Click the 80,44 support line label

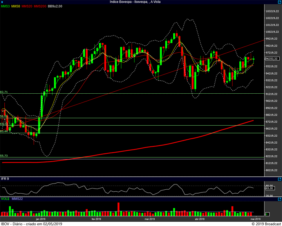(4, 131)
